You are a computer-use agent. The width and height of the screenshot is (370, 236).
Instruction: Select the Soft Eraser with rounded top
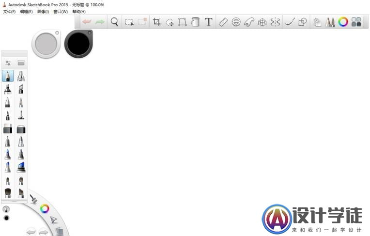(21, 129)
